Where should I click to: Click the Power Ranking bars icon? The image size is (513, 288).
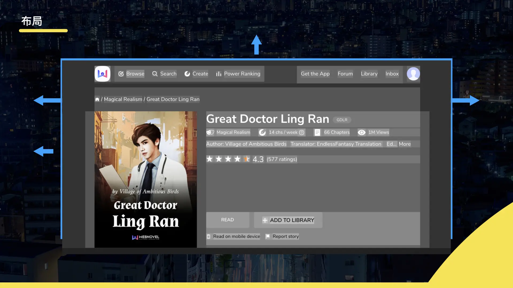[219, 74]
